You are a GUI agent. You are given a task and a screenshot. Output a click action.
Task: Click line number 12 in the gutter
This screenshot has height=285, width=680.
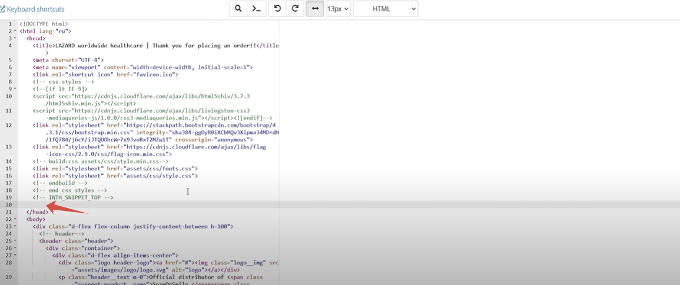(x=9, y=125)
